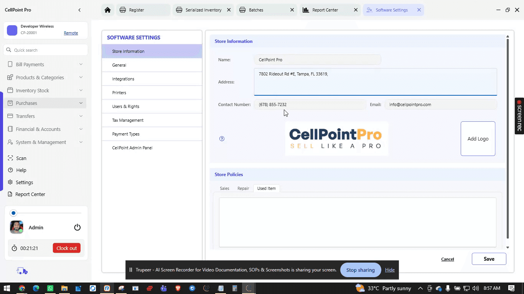Click the delivery truck icon
524x294 pixels.
22,271
